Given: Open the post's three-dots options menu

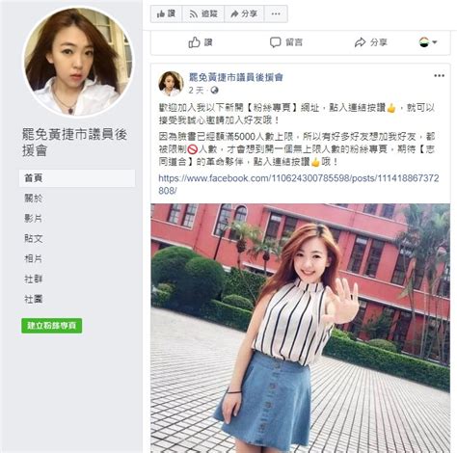Looking at the screenshot, I should point(439,76).
